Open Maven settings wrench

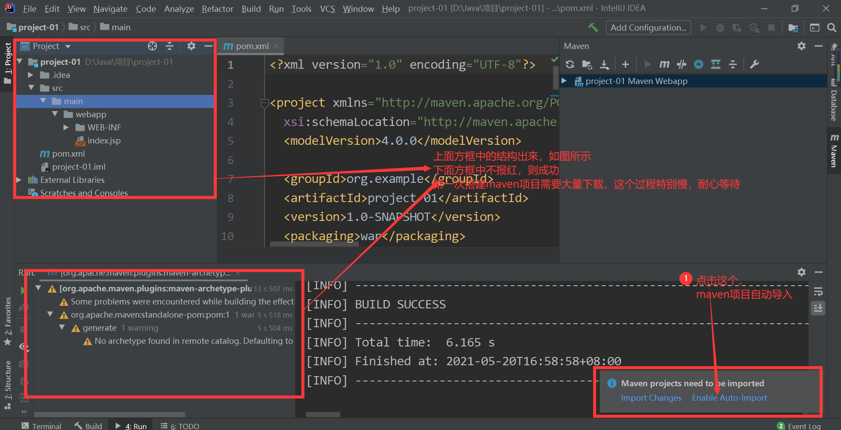click(754, 64)
